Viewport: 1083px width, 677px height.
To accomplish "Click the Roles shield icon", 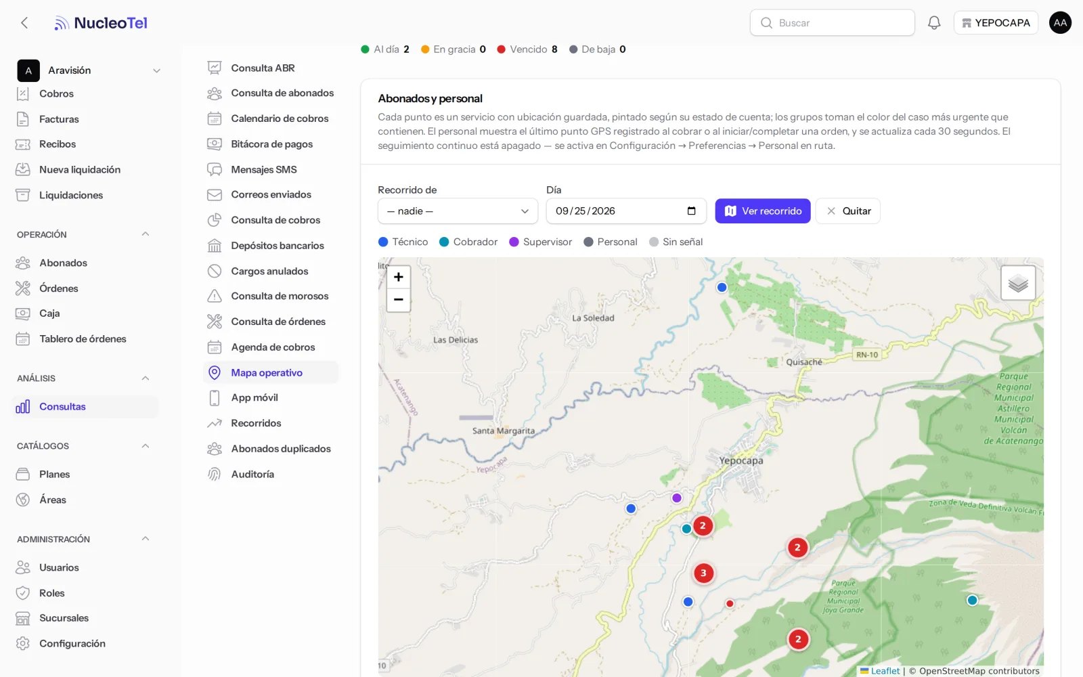I will [x=23, y=593].
